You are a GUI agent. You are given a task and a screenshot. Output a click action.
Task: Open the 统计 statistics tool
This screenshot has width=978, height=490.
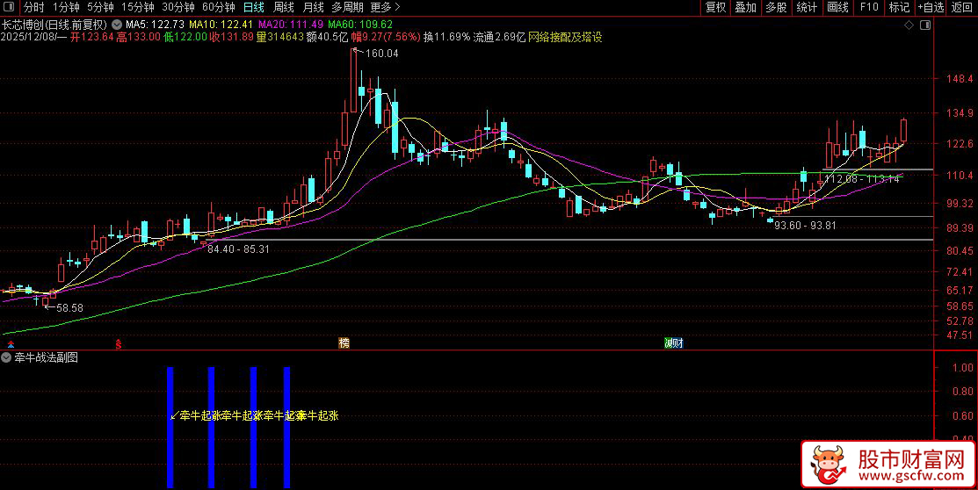[808, 8]
